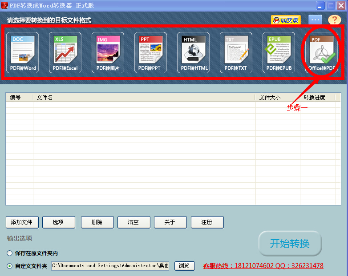Click the 添加文件 button
This screenshot has width=348, height=276.
22,222
